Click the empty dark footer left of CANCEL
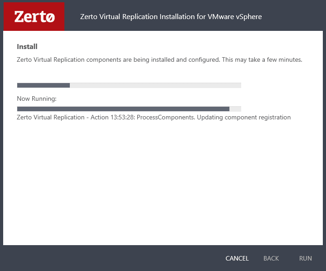This screenshot has width=326, height=271. point(113,258)
